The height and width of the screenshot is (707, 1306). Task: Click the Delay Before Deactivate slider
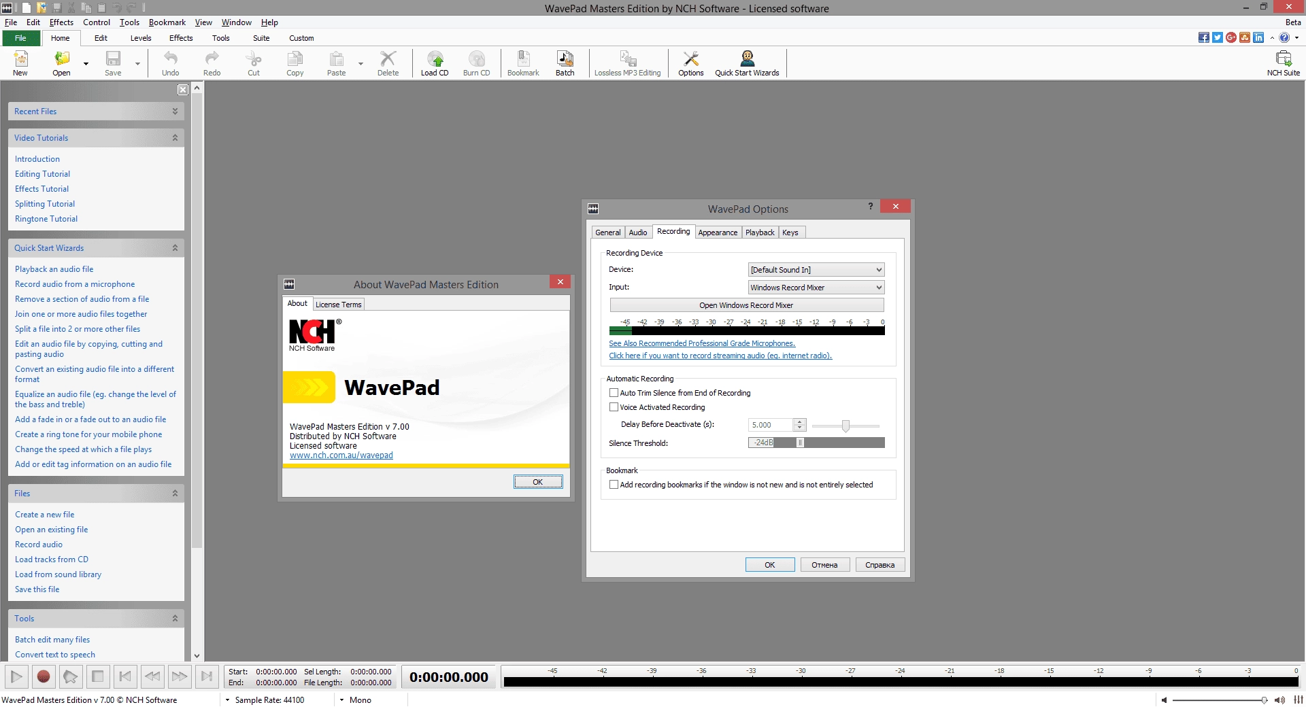845,426
